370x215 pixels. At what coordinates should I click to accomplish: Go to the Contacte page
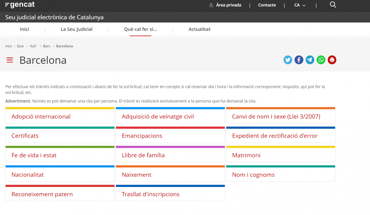tap(267, 5)
